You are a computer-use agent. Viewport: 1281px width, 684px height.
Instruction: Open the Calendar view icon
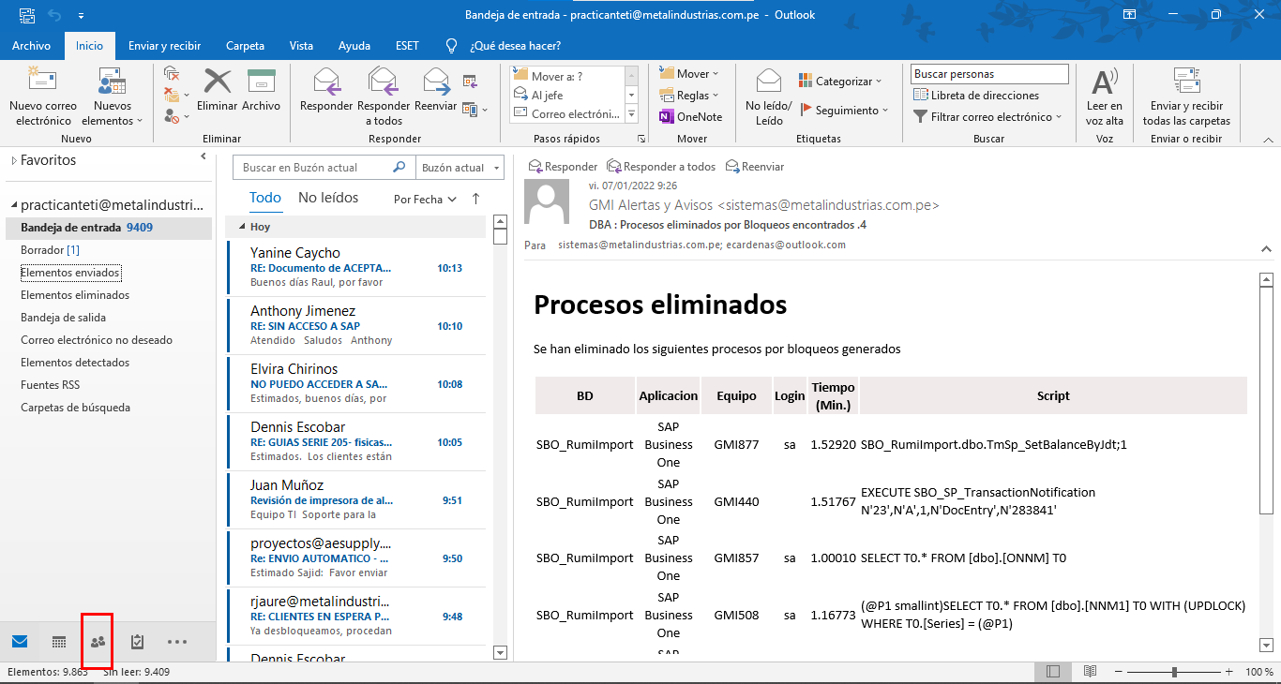click(58, 642)
